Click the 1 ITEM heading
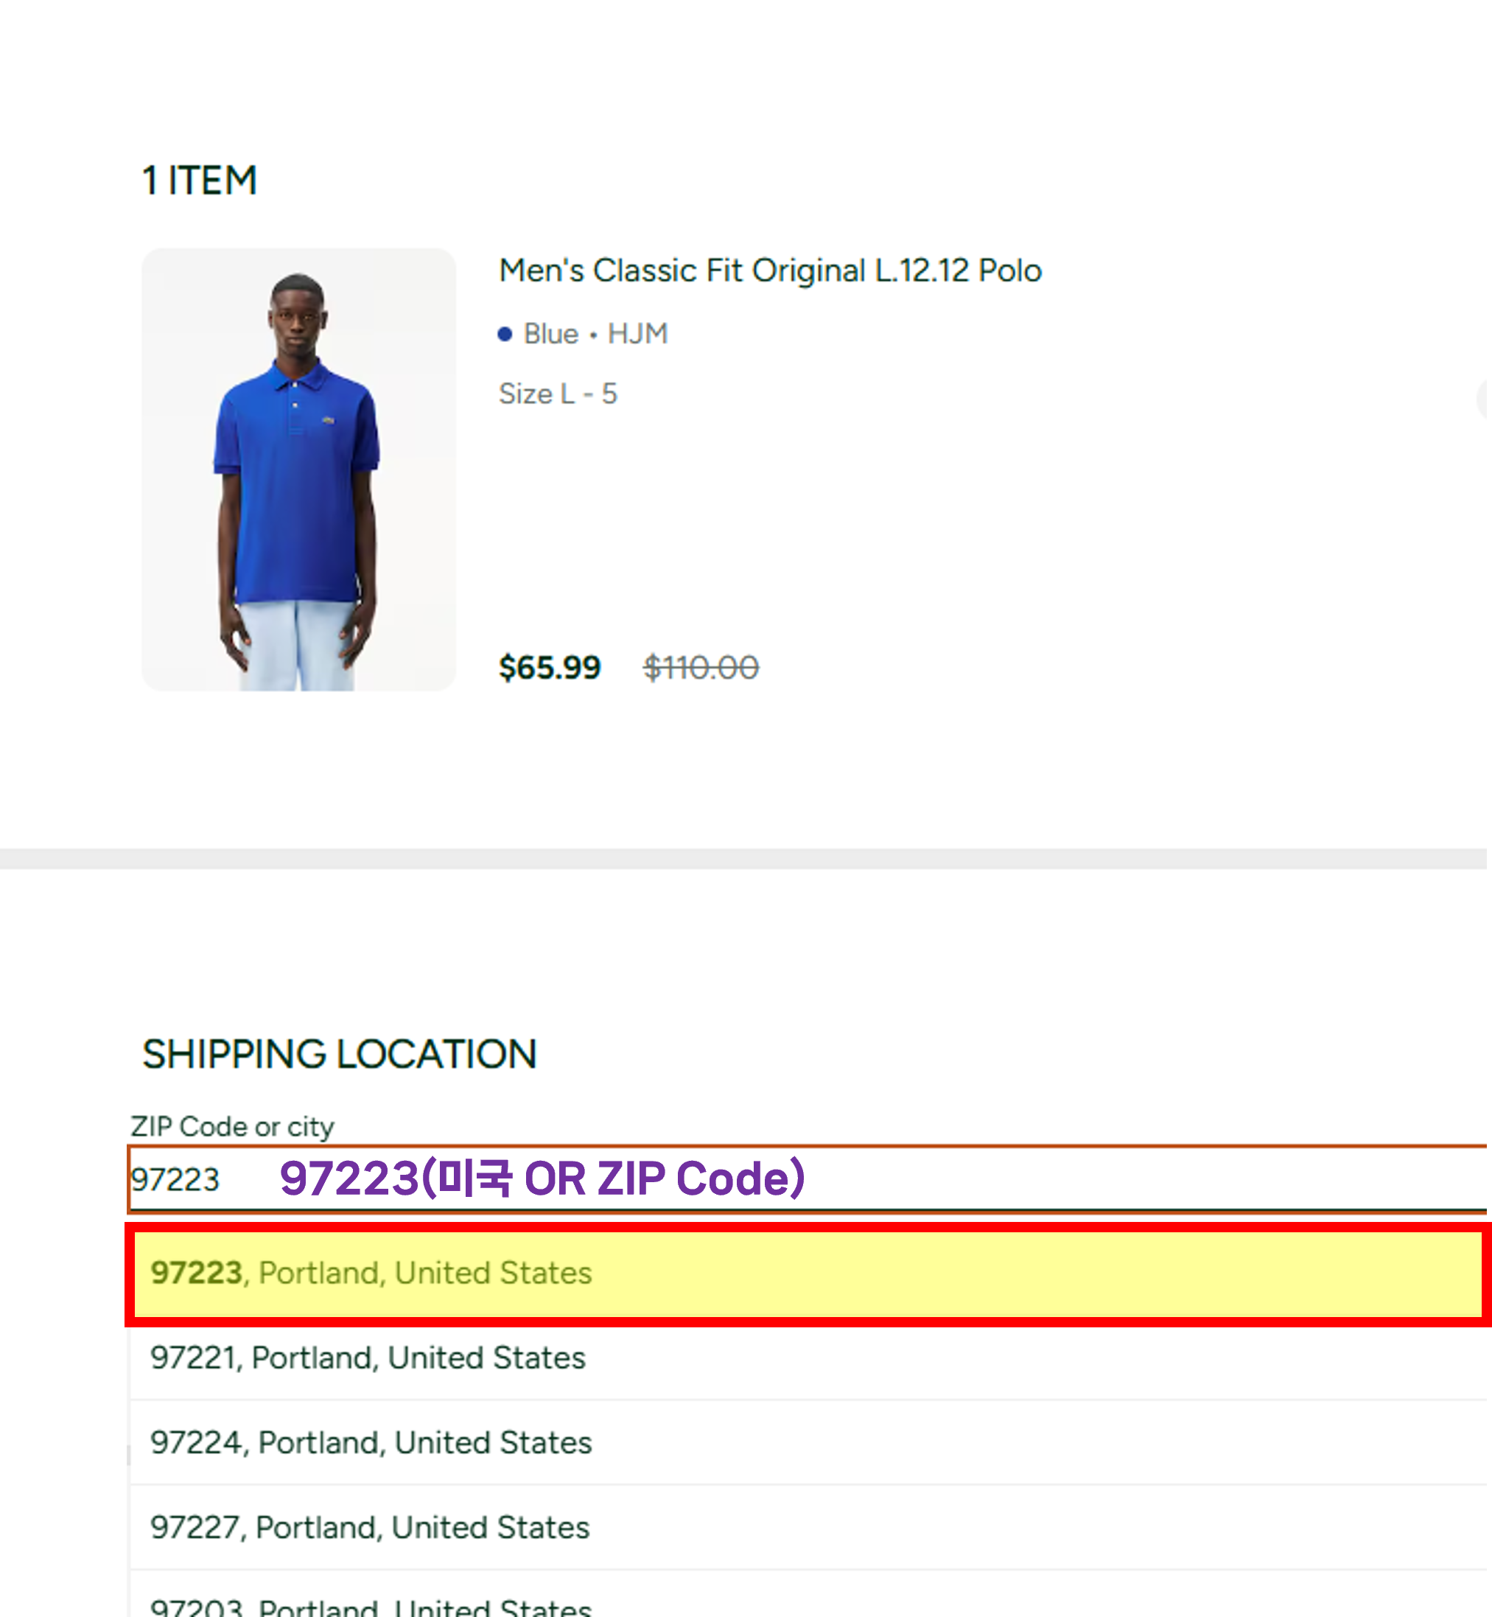Image resolution: width=1492 pixels, height=1617 pixels. (200, 180)
